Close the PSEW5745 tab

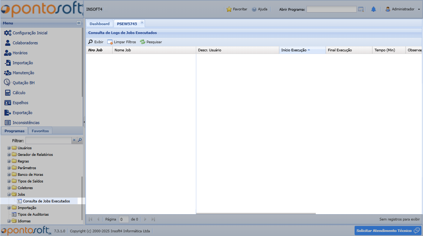coord(142,23)
